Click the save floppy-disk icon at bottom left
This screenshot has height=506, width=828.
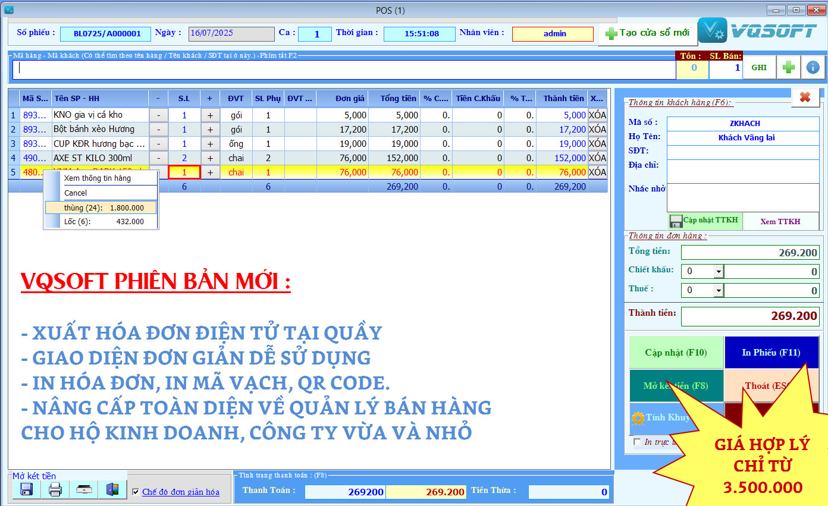pyautogui.click(x=26, y=489)
